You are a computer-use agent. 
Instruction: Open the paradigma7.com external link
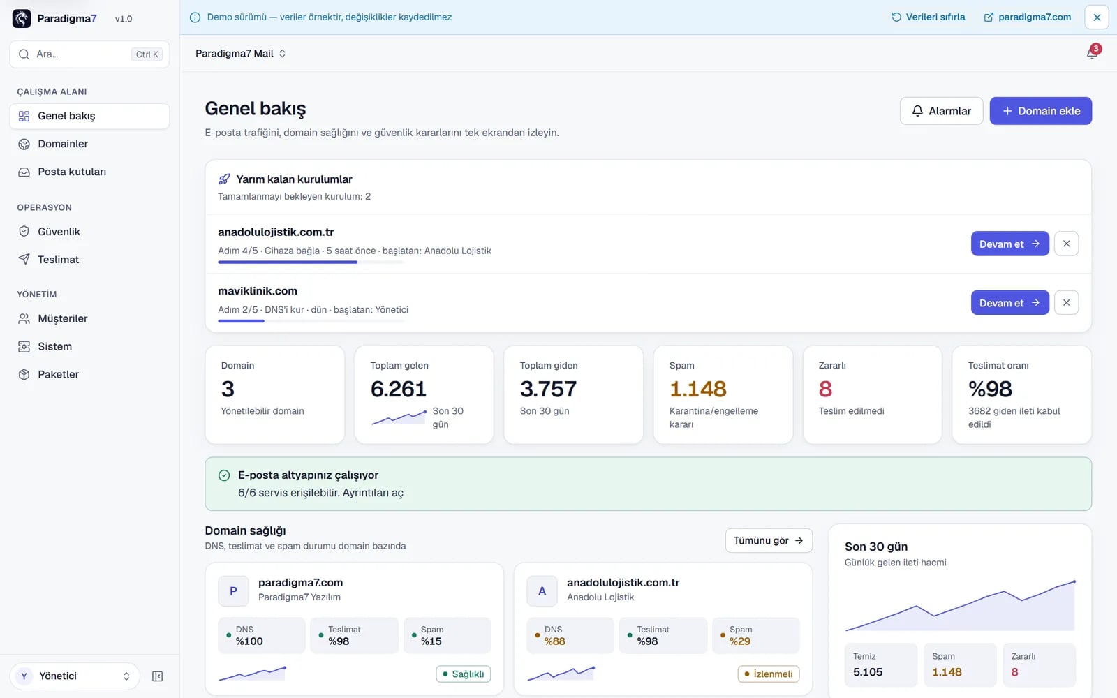click(x=1027, y=17)
